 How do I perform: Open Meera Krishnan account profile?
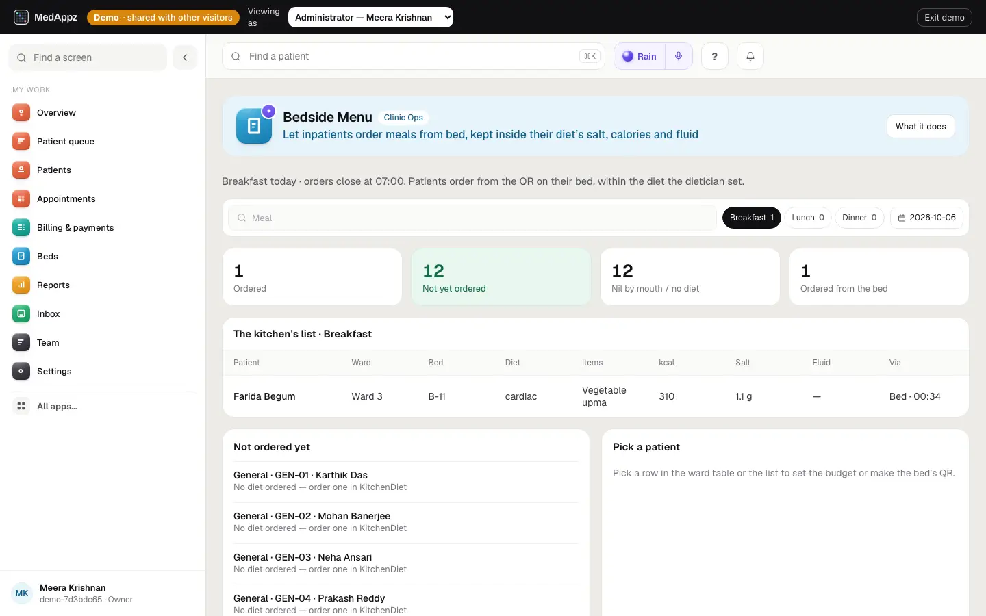pos(103,593)
